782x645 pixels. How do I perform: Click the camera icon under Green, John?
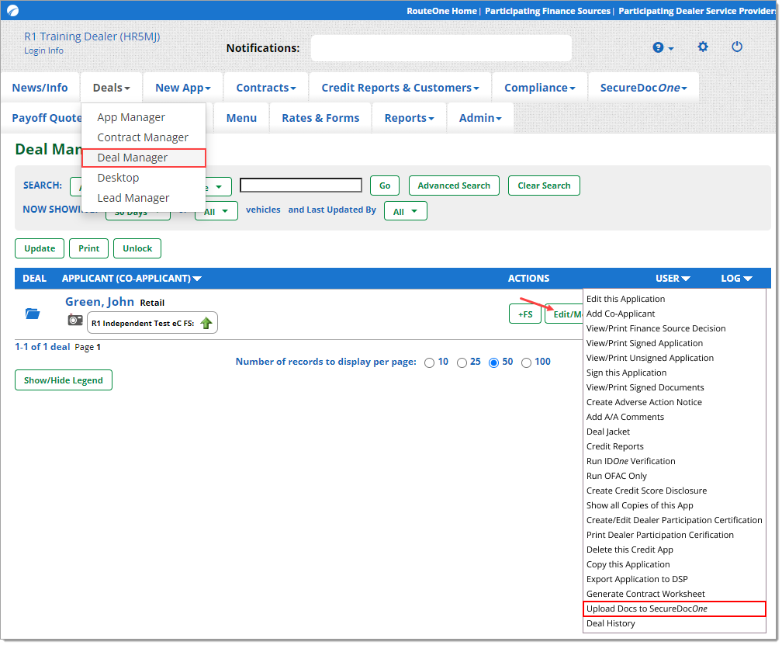pos(75,321)
